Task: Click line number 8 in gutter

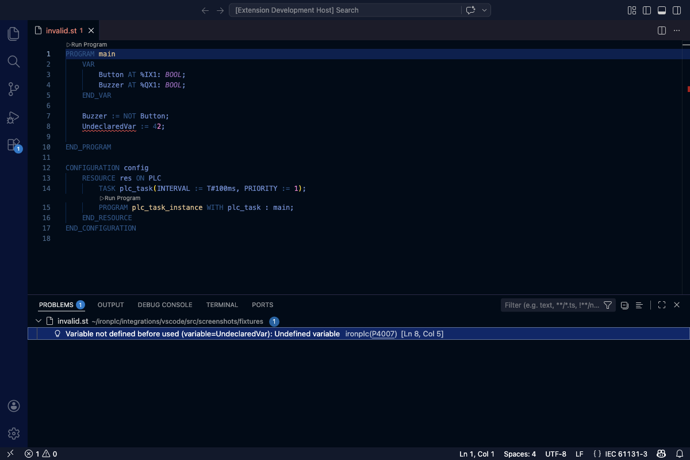Action: 48,126
